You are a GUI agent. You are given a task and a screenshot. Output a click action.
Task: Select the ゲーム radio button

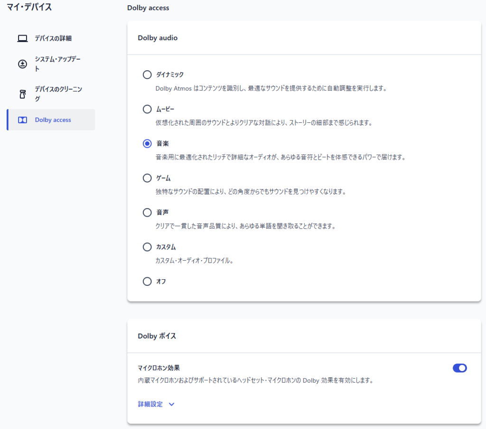tap(147, 178)
